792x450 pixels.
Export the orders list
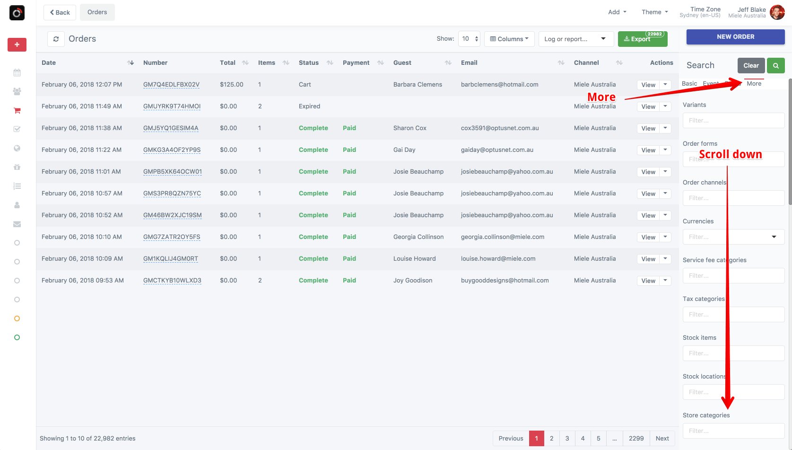(643, 39)
